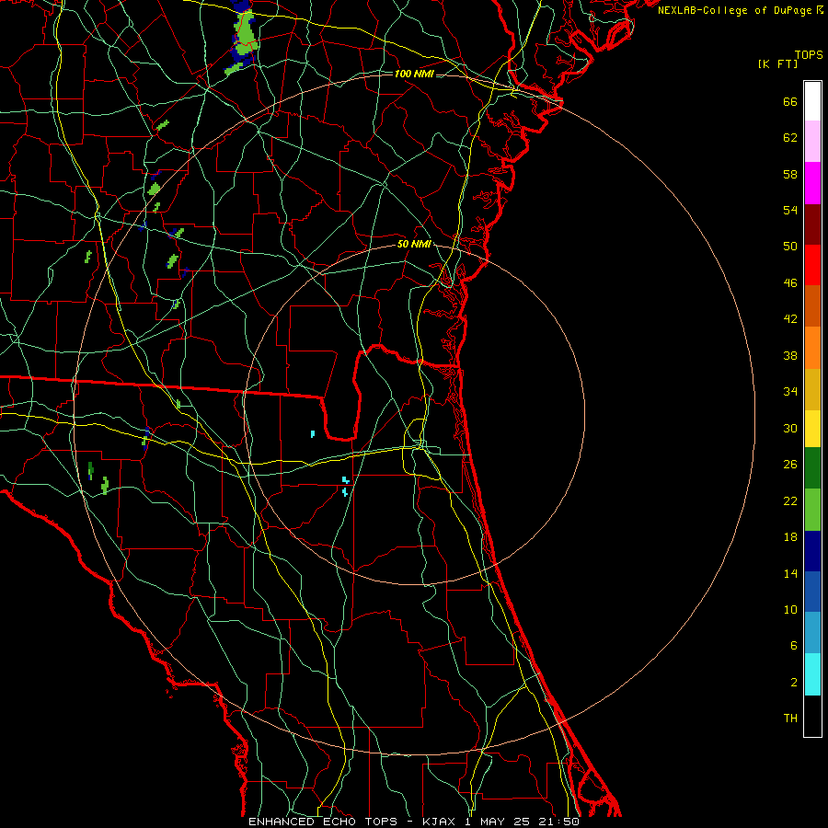Image resolution: width=828 pixels, height=828 pixels.
Task: Click the KJAX station identifier in caption
Action: pos(441,822)
